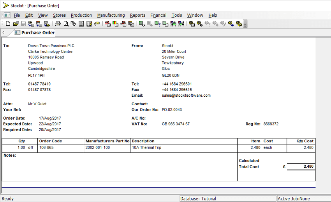Click the double yellow gears icon

coord(239,24)
